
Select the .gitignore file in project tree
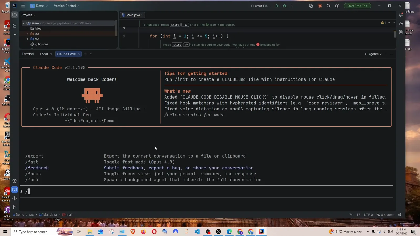pyautogui.click(x=41, y=44)
